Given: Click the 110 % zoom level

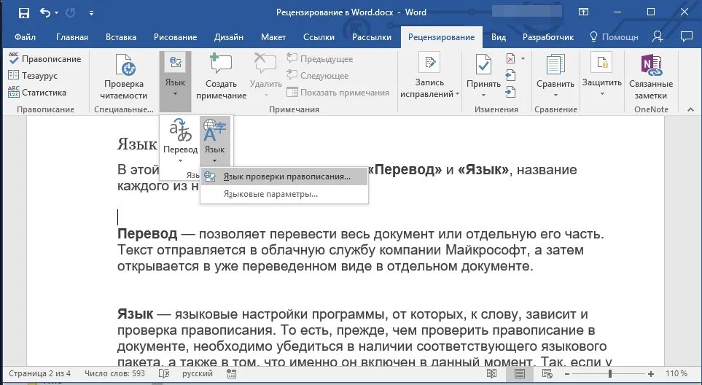Looking at the screenshot, I should [x=676, y=373].
